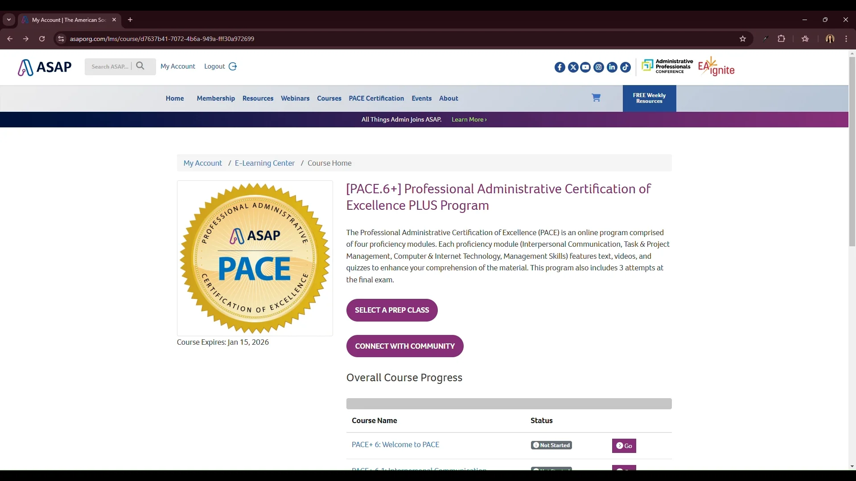Viewport: 856px width, 481px height.
Task: Open ASAP Instagram icon
Action: click(x=599, y=67)
